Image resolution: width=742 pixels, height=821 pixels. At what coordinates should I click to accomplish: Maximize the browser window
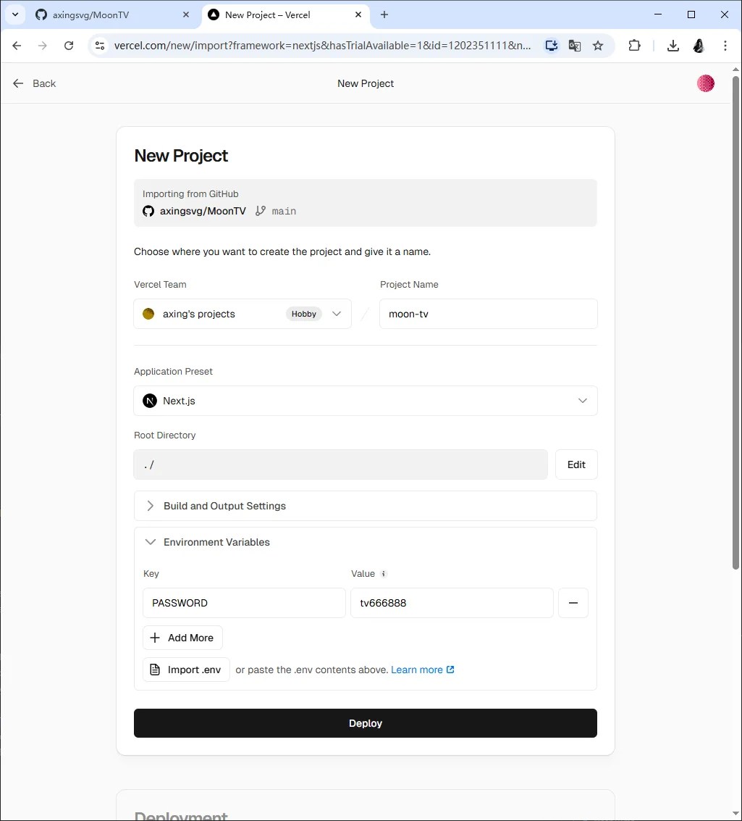(x=691, y=14)
